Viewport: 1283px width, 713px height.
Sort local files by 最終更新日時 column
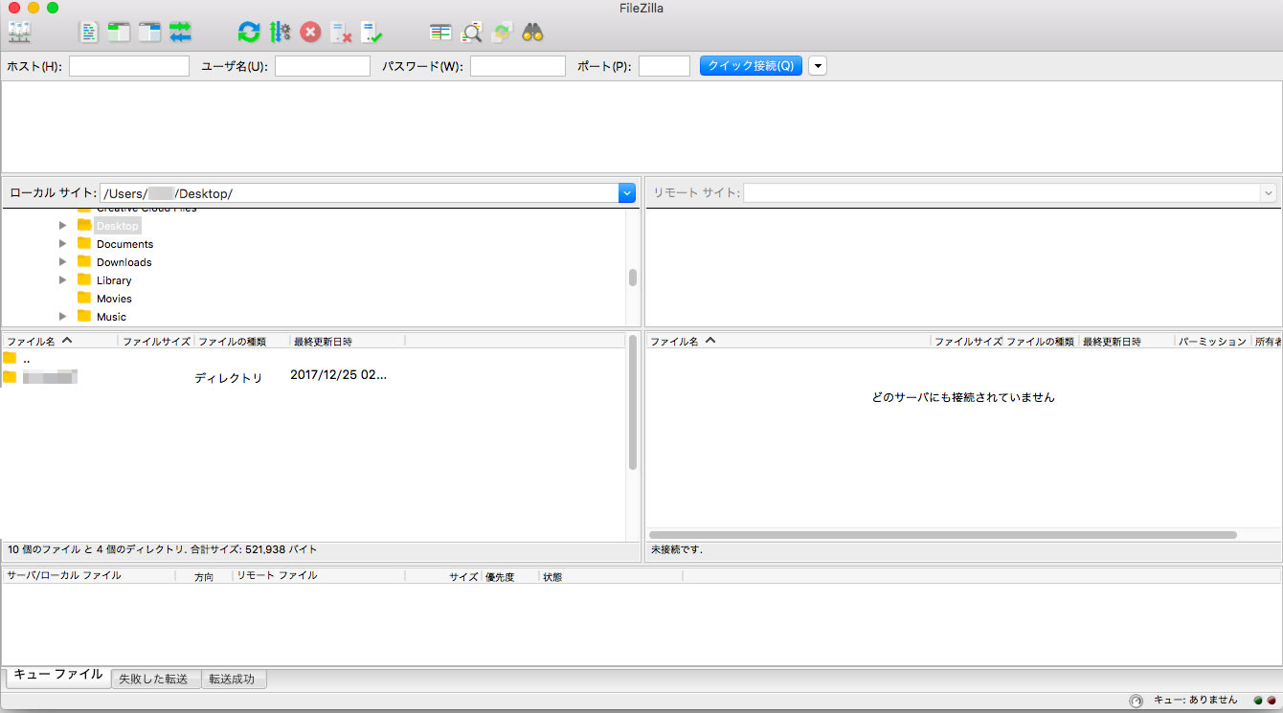click(x=348, y=341)
